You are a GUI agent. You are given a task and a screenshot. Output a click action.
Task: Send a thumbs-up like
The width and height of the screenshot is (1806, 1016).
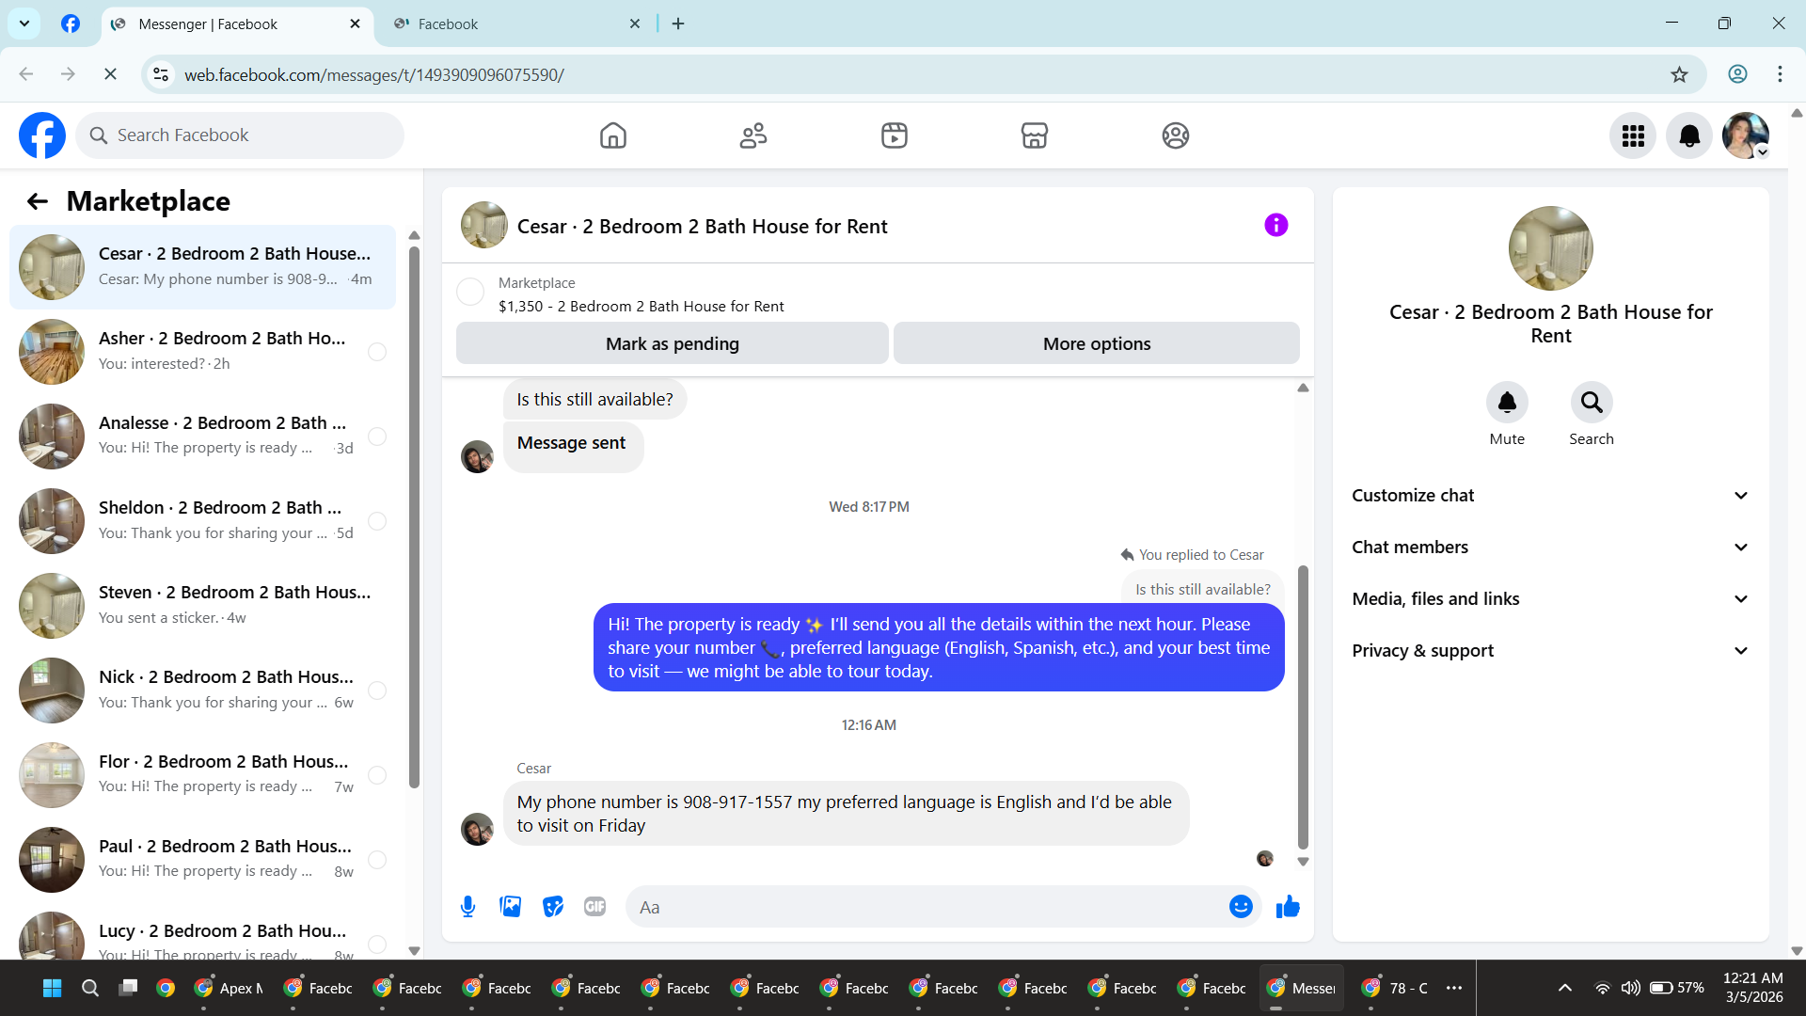[1288, 907]
